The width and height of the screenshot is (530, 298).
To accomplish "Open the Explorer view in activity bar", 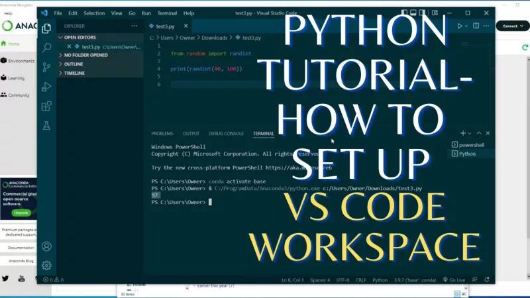I will [x=46, y=28].
